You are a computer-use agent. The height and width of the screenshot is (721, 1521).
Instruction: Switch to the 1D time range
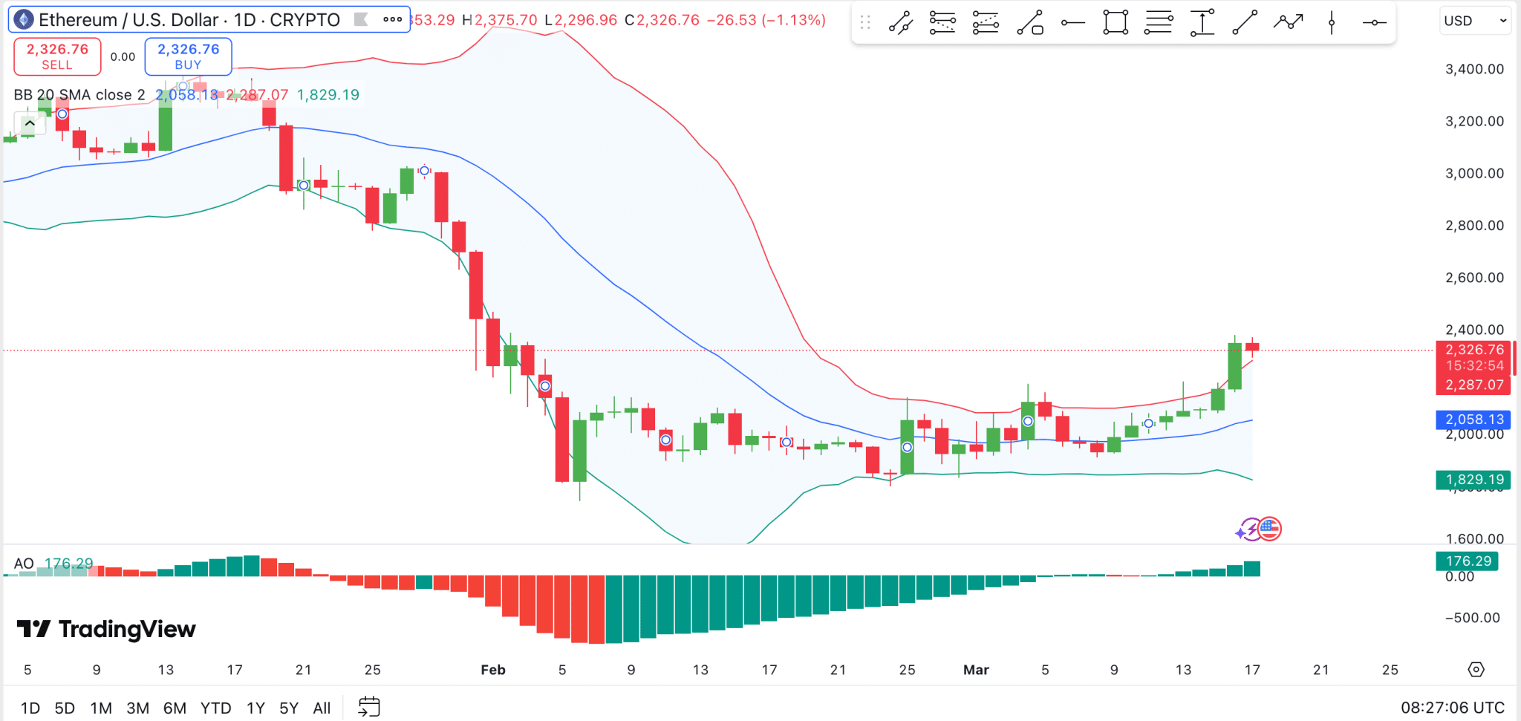click(30, 708)
